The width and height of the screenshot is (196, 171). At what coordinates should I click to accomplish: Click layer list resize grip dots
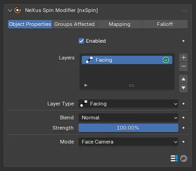[131, 85]
